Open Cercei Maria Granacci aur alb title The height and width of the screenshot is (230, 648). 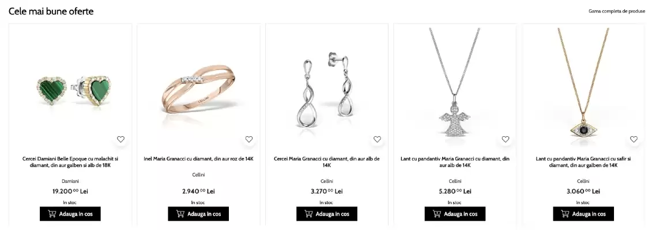327,162
